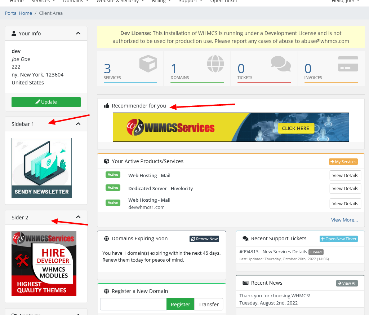Open the Sendy Newsletter image
The height and width of the screenshot is (315, 369).
coord(41,168)
